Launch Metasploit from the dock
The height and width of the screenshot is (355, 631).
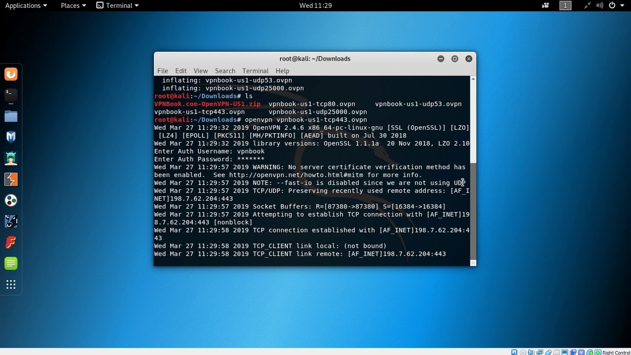[x=11, y=137]
